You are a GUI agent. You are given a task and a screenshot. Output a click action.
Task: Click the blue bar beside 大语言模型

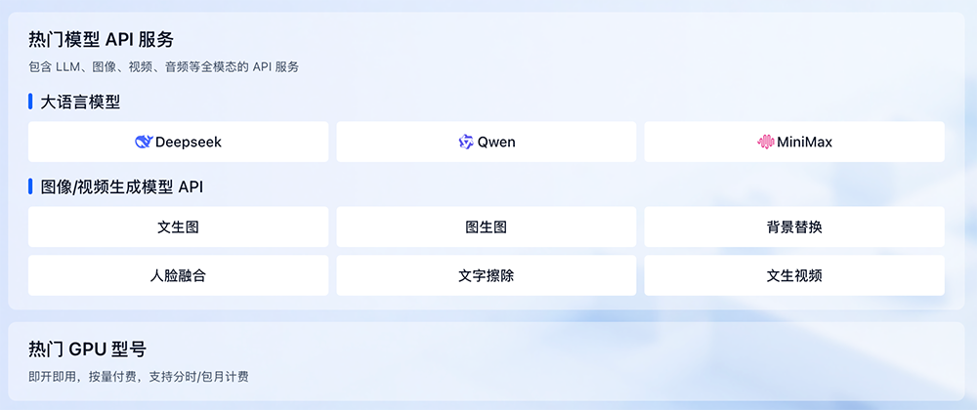click(x=31, y=102)
